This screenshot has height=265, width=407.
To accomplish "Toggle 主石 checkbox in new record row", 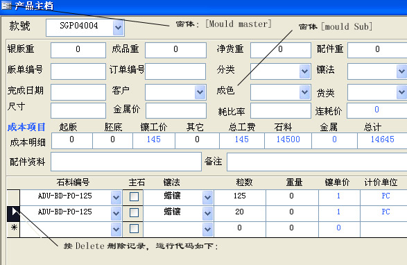I will (134, 229).
